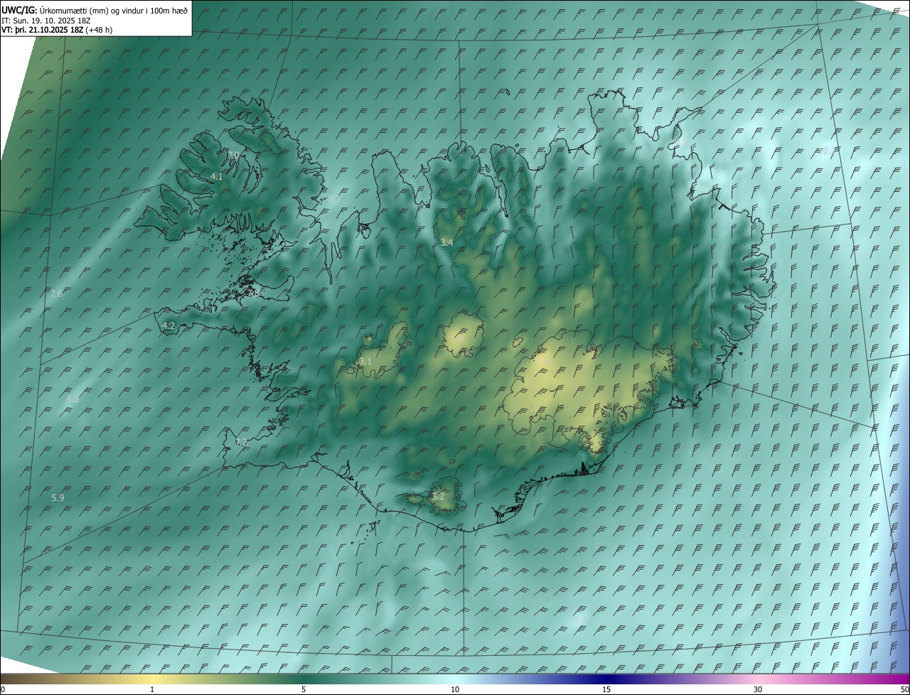Click the 5.9 value label southwest of Iceland
This screenshot has width=910, height=695.
click(58, 498)
